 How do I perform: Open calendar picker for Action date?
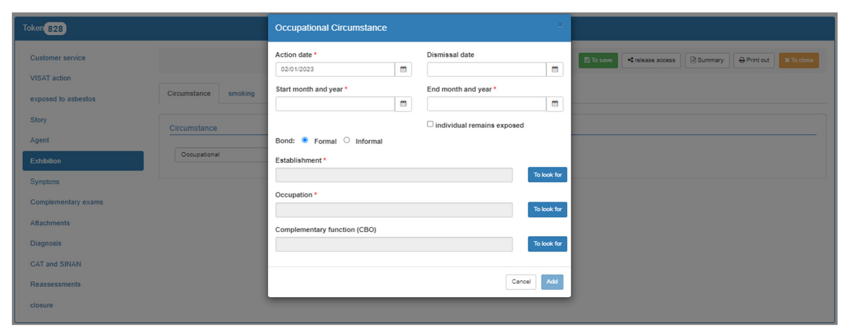tap(403, 69)
